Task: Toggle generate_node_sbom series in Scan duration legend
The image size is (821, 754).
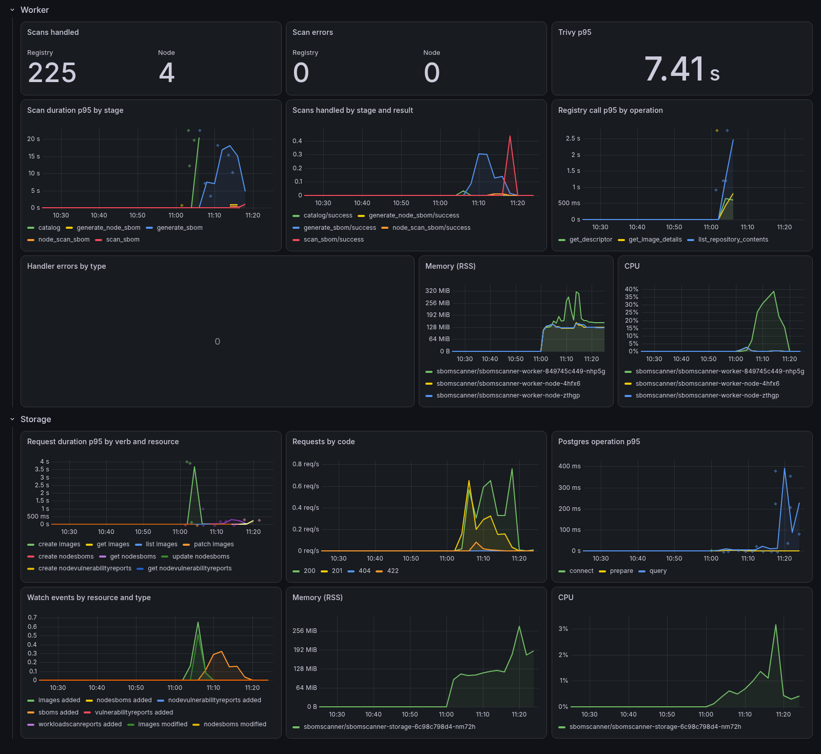Action: [x=108, y=228]
